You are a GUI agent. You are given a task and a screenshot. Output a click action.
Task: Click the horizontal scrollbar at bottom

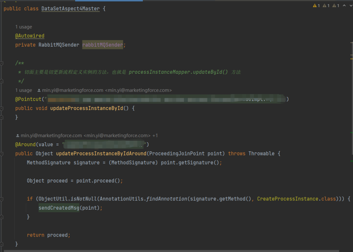tap(171, 251)
